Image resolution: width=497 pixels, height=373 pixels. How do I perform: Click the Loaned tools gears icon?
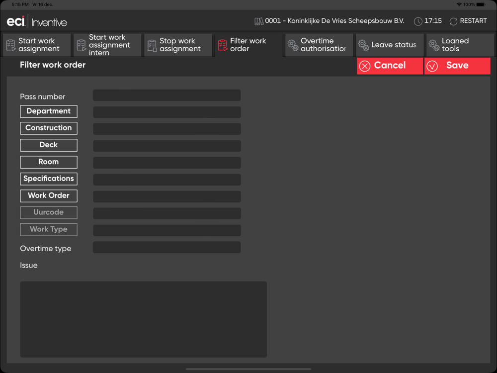(434, 45)
